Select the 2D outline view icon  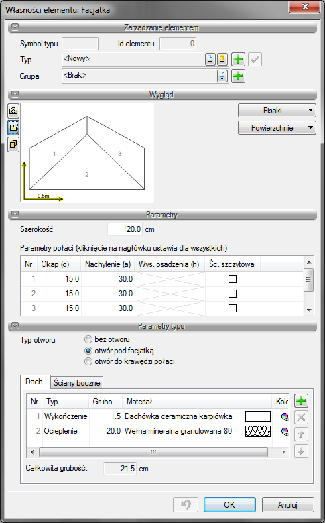tap(13, 128)
